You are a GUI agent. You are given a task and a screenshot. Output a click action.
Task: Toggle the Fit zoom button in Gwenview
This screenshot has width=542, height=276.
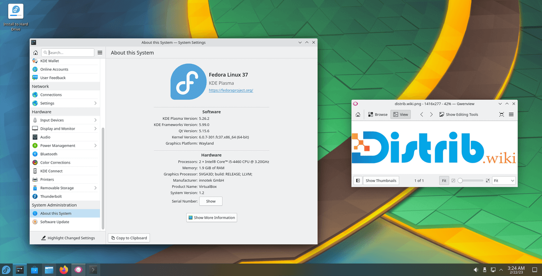click(x=444, y=180)
